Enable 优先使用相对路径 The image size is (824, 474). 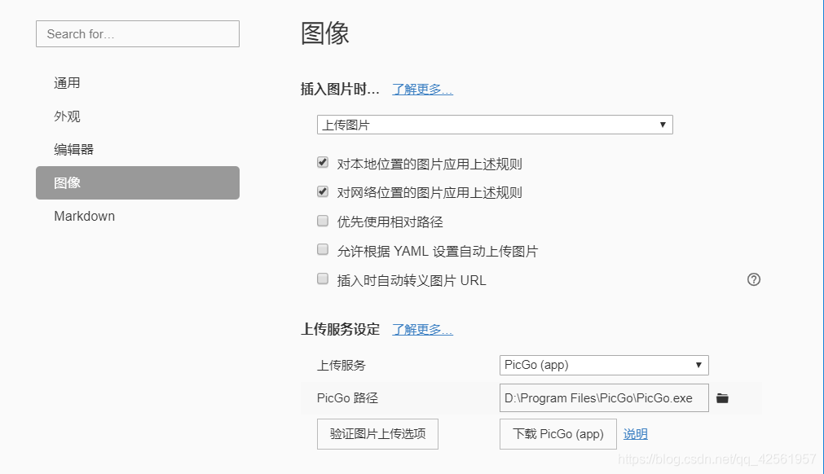tap(323, 220)
